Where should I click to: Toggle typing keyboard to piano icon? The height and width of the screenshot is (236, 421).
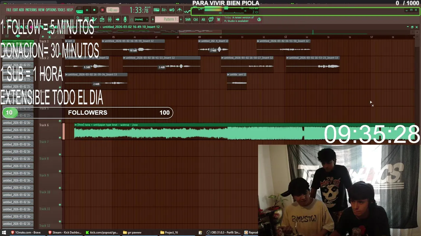[157, 10]
